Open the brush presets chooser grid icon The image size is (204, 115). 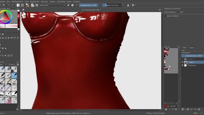pyautogui.click(x=37, y=5)
